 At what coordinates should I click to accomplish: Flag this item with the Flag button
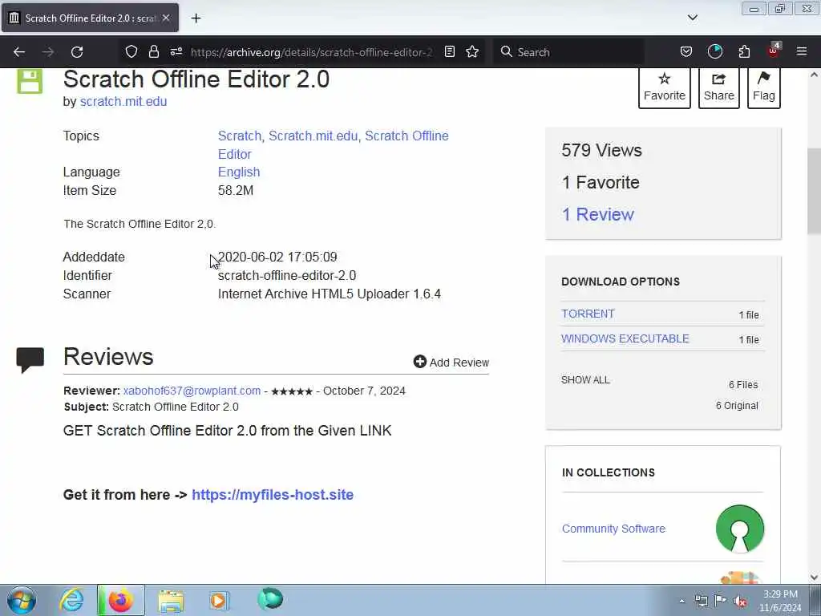point(764,87)
